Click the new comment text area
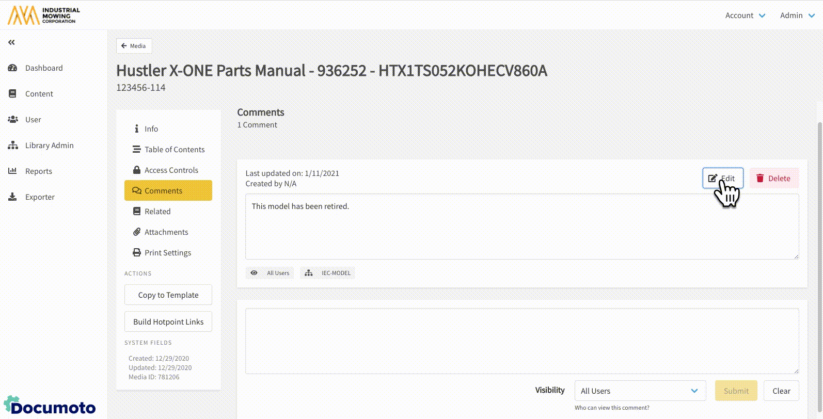Image resolution: width=823 pixels, height=419 pixels. click(521, 341)
